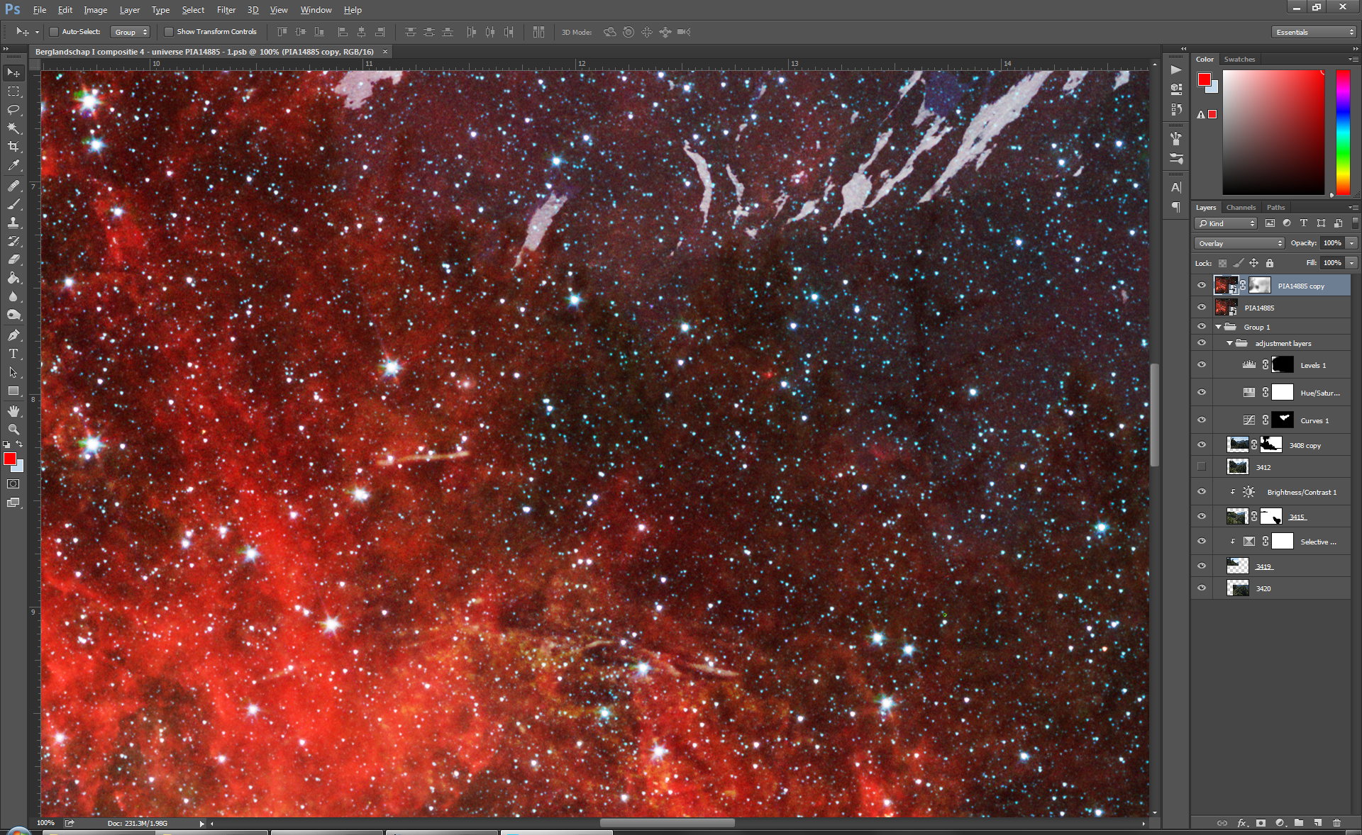Click the vertical hue spectrum slider
The height and width of the screenshot is (835, 1362).
point(1343,132)
